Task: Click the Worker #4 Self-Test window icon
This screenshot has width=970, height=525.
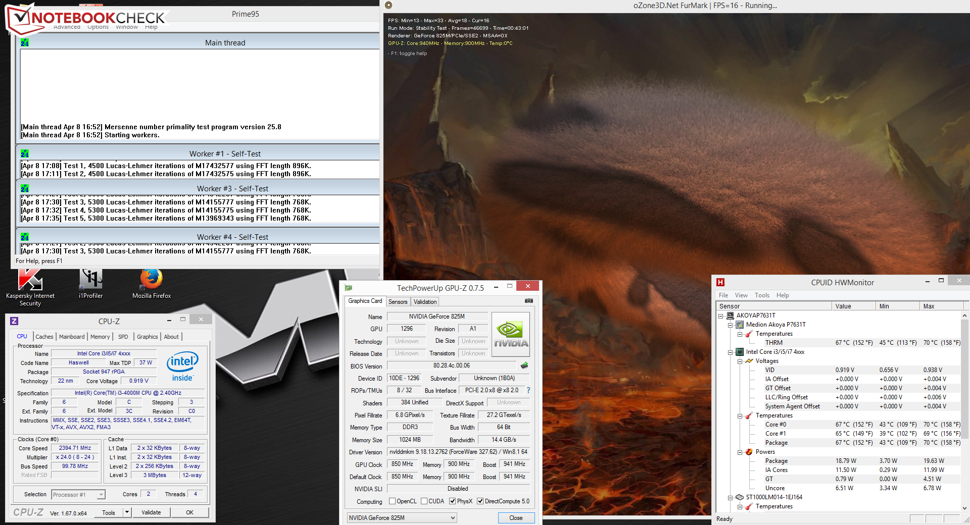Action: pos(25,237)
